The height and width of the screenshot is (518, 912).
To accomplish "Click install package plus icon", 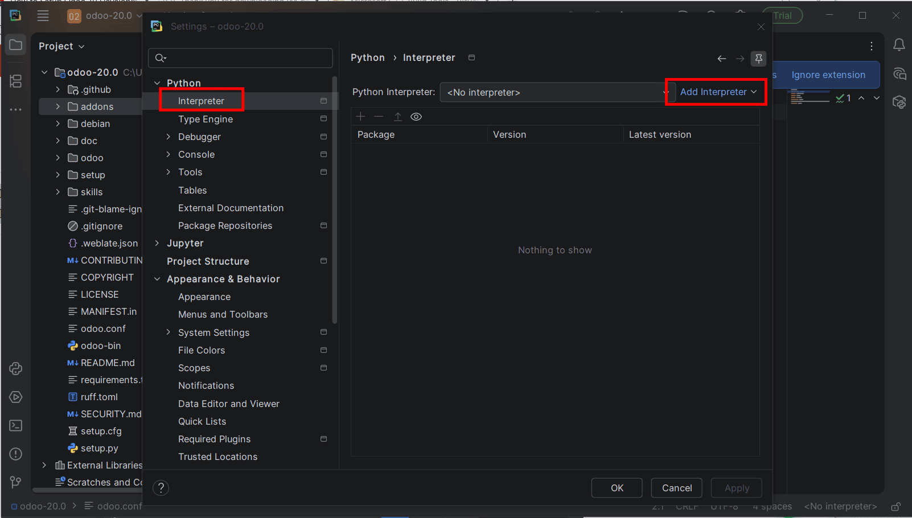I will point(360,117).
